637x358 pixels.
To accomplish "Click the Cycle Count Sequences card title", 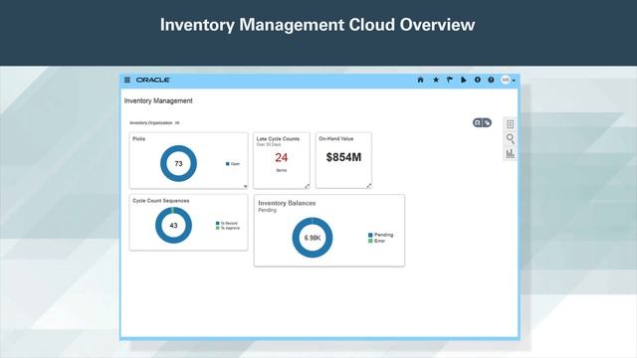I will [x=161, y=201].
